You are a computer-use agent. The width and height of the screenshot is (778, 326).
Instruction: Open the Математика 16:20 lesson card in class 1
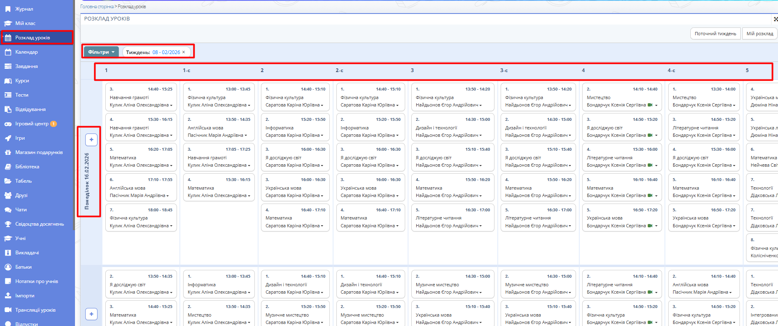coord(141,157)
